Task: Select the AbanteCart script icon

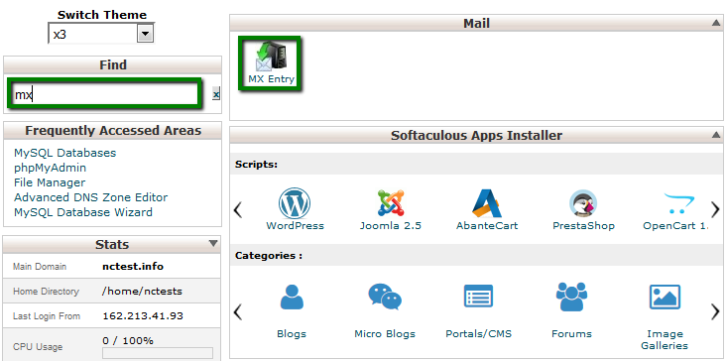Action: pyautogui.click(x=487, y=203)
